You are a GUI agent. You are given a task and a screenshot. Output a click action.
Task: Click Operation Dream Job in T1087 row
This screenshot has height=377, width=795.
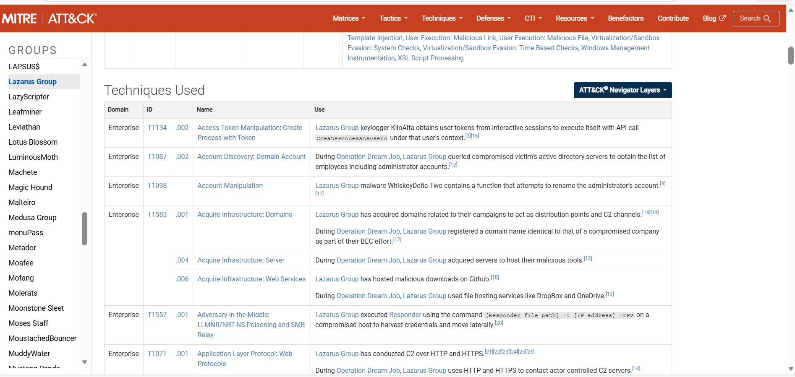tap(368, 156)
